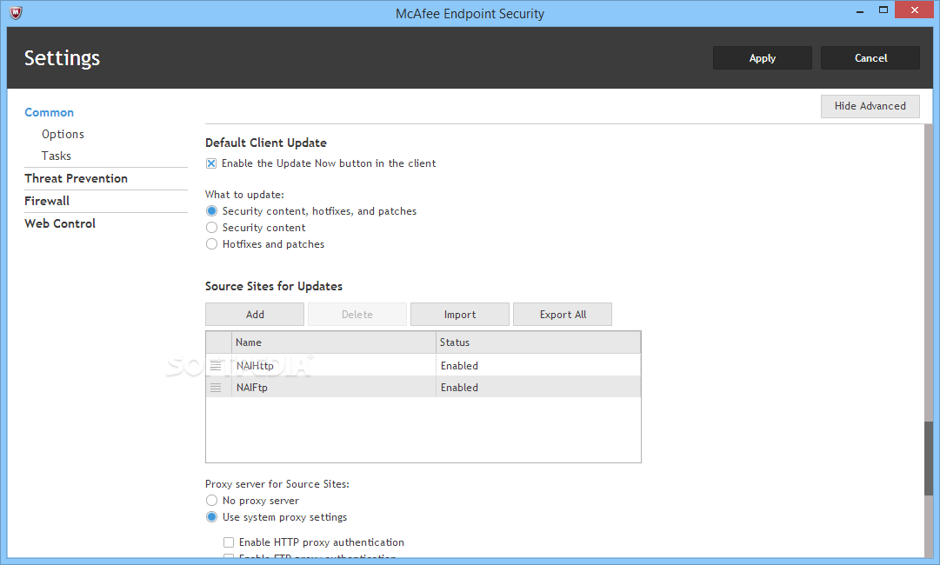Minimize the McAfee Endpoint Security window

click(860, 10)
